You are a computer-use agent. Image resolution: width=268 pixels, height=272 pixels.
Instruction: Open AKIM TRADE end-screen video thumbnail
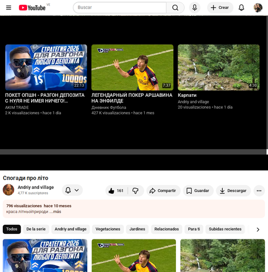tap(46, 67)
